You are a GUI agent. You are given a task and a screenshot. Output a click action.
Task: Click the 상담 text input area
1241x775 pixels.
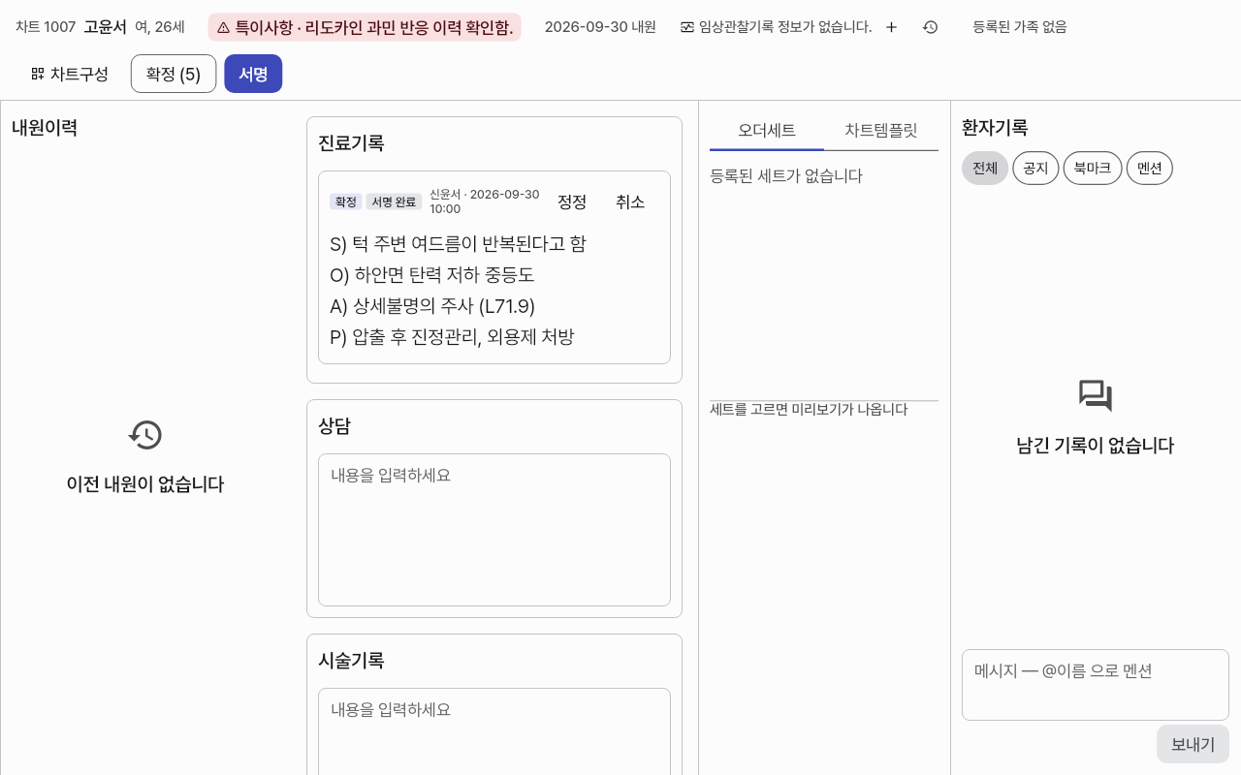[x=494, y=530]
